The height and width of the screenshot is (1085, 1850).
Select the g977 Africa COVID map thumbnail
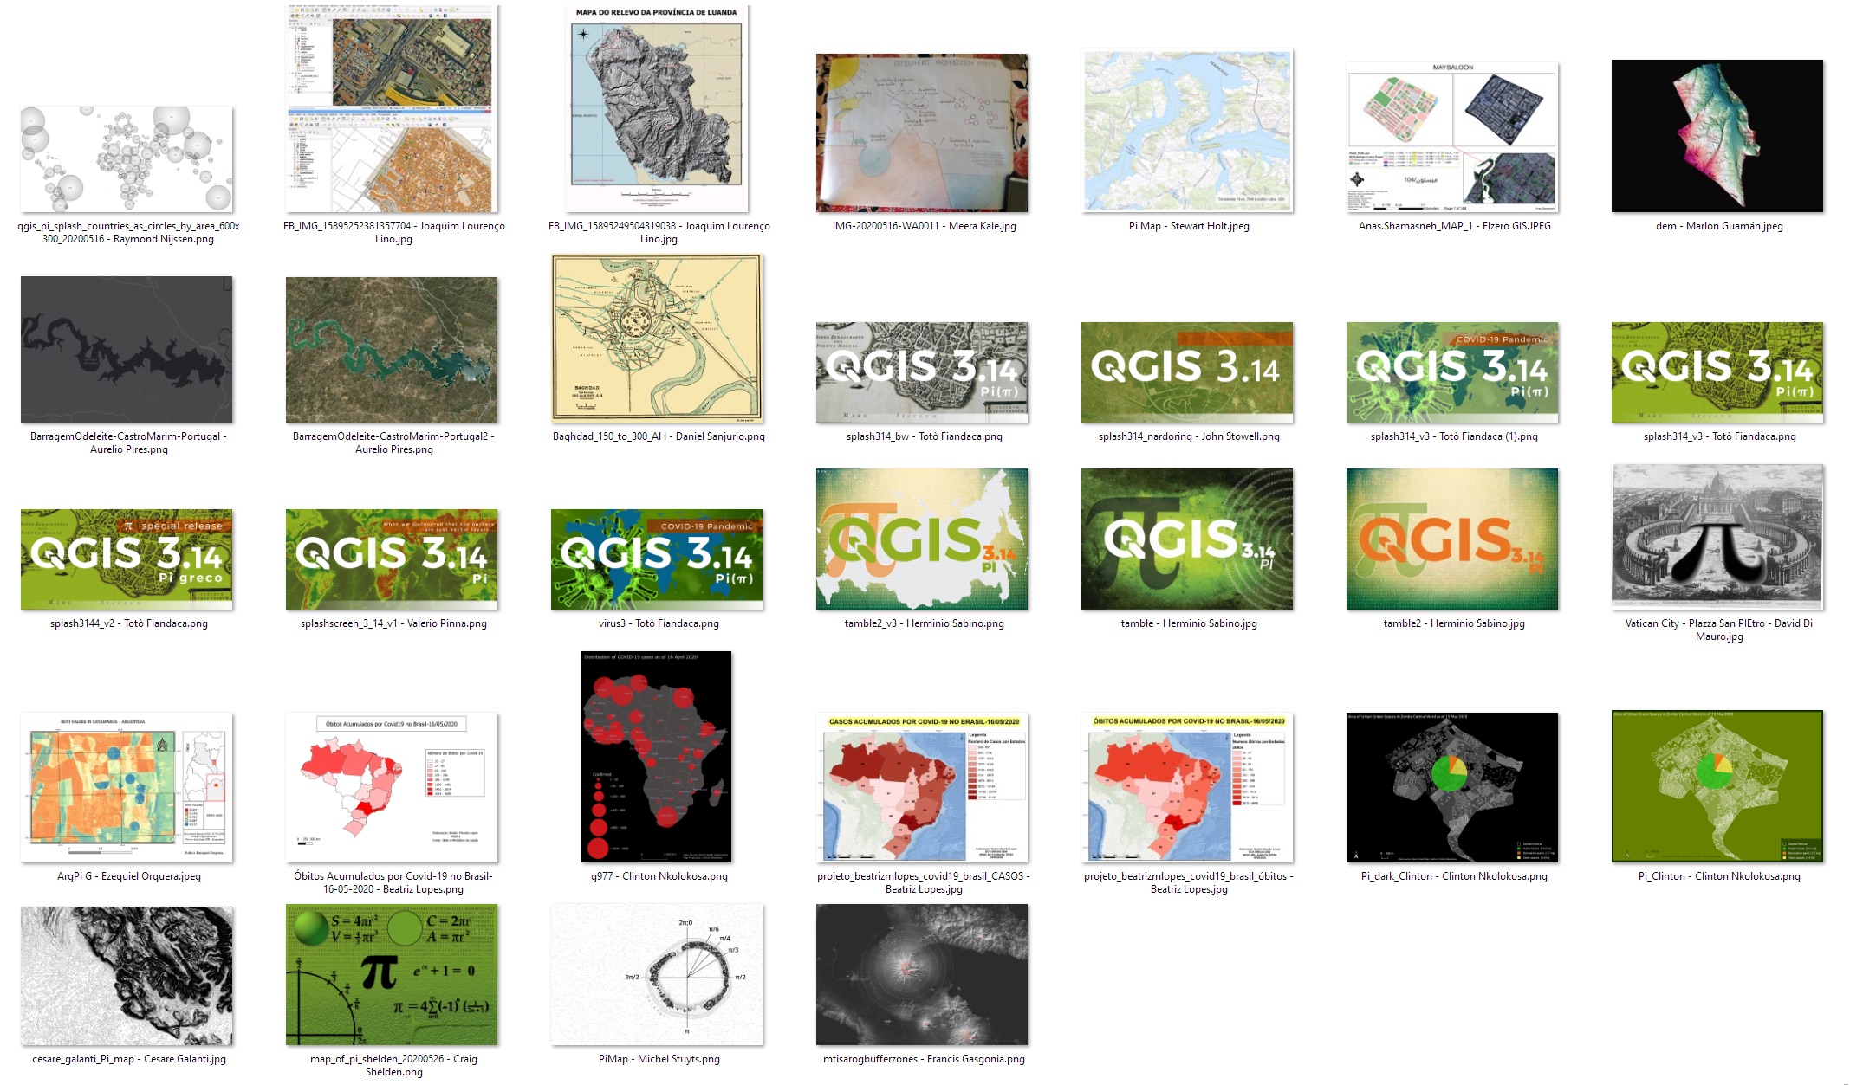click(657, 757)
